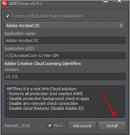Disable the Music checkbox
Viewport: 130px width, 135px height.
(x=50, y=126)
